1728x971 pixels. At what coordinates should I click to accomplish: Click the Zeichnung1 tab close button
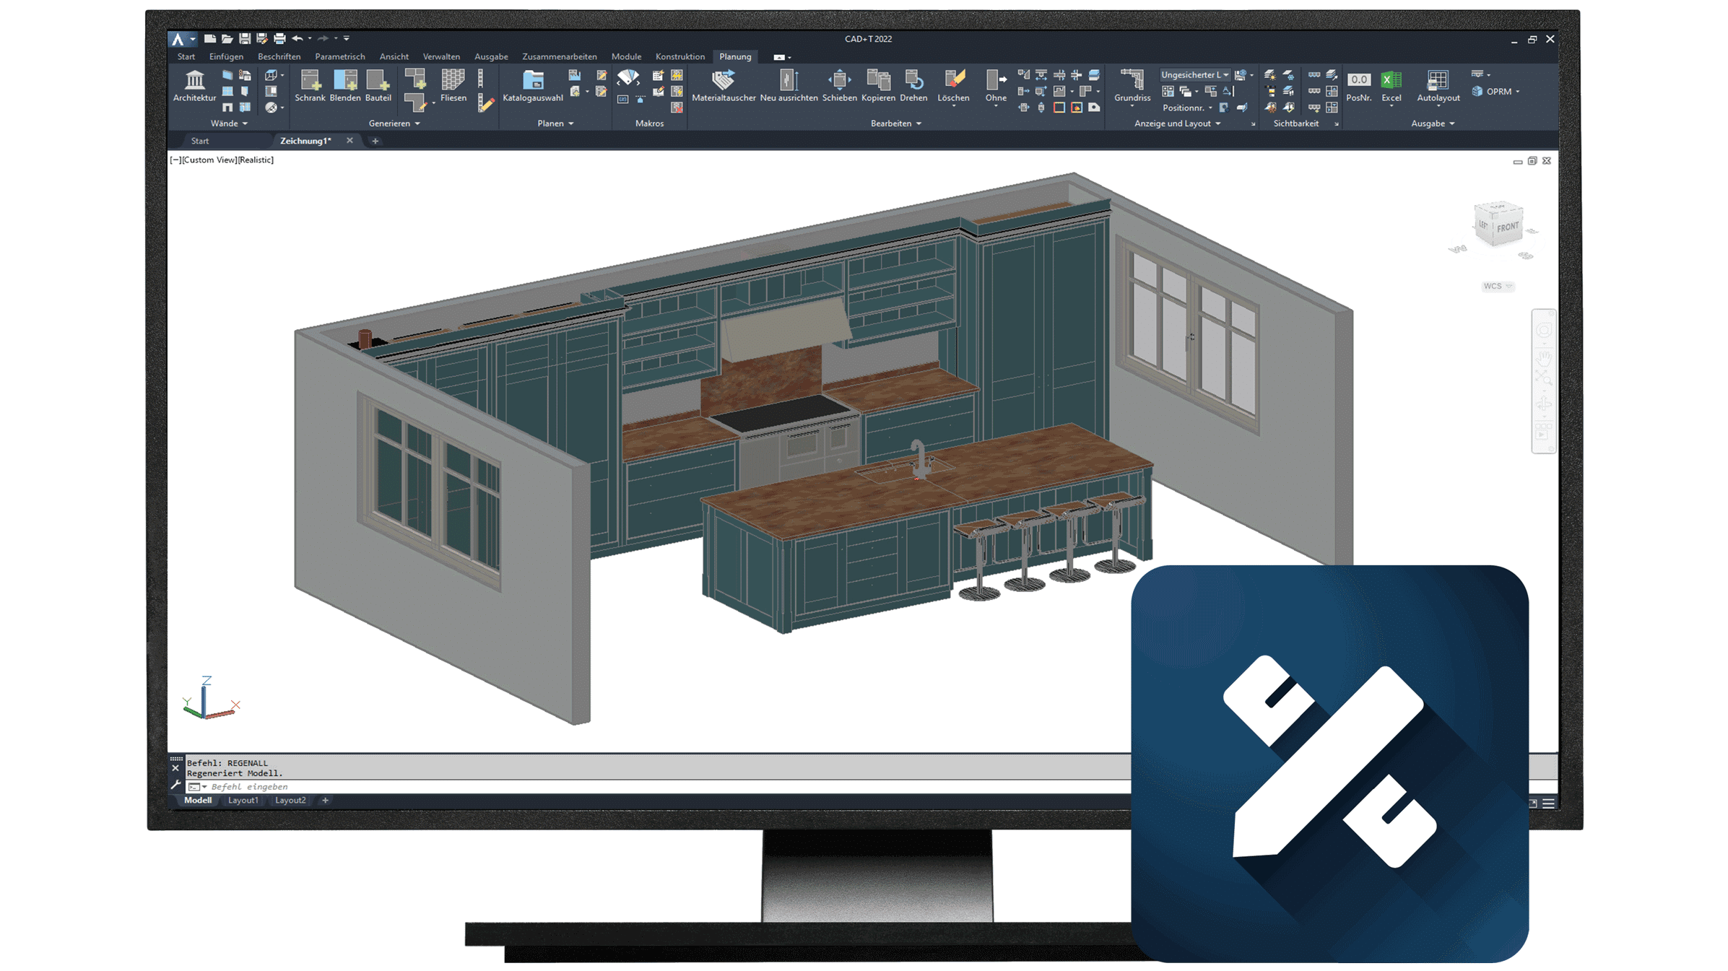pyautogui.click(x=349, y=141)
